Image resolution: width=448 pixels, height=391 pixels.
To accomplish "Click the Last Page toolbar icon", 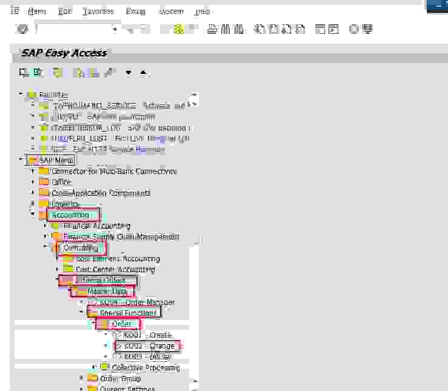I will tap(299, 29).
